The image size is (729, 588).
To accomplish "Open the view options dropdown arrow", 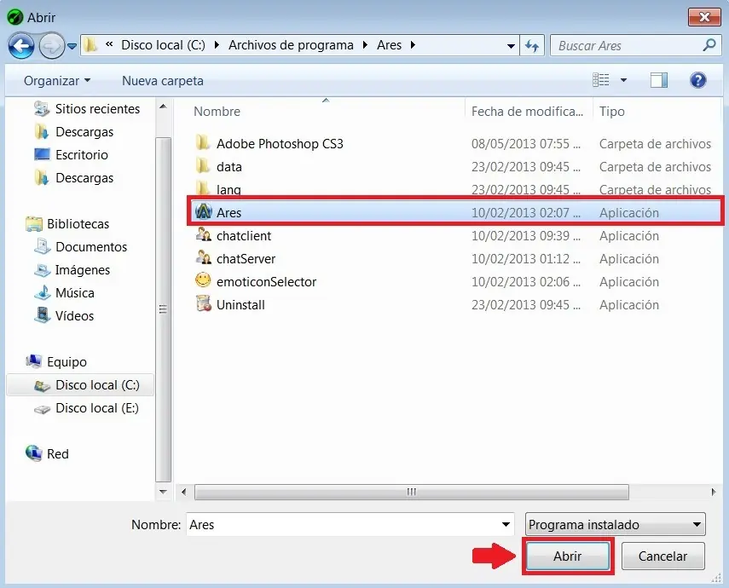I will point(623,80).
